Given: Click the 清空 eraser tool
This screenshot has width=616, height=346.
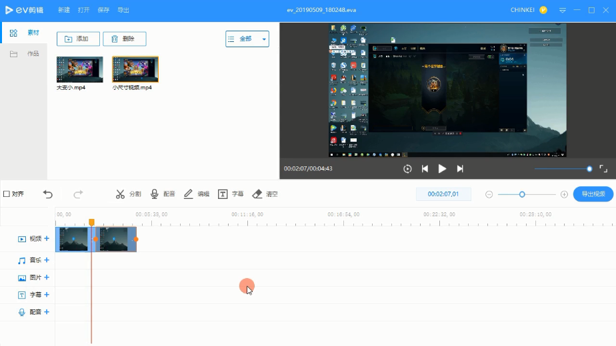Looking at the screenshot, I should coord(265,194).
